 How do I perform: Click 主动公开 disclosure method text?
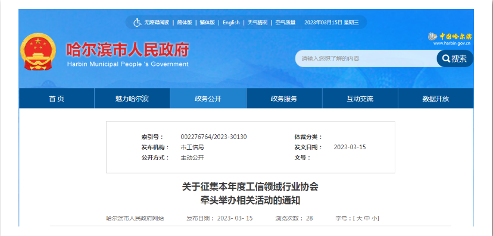pyautogui.click(x=192, y=158)
